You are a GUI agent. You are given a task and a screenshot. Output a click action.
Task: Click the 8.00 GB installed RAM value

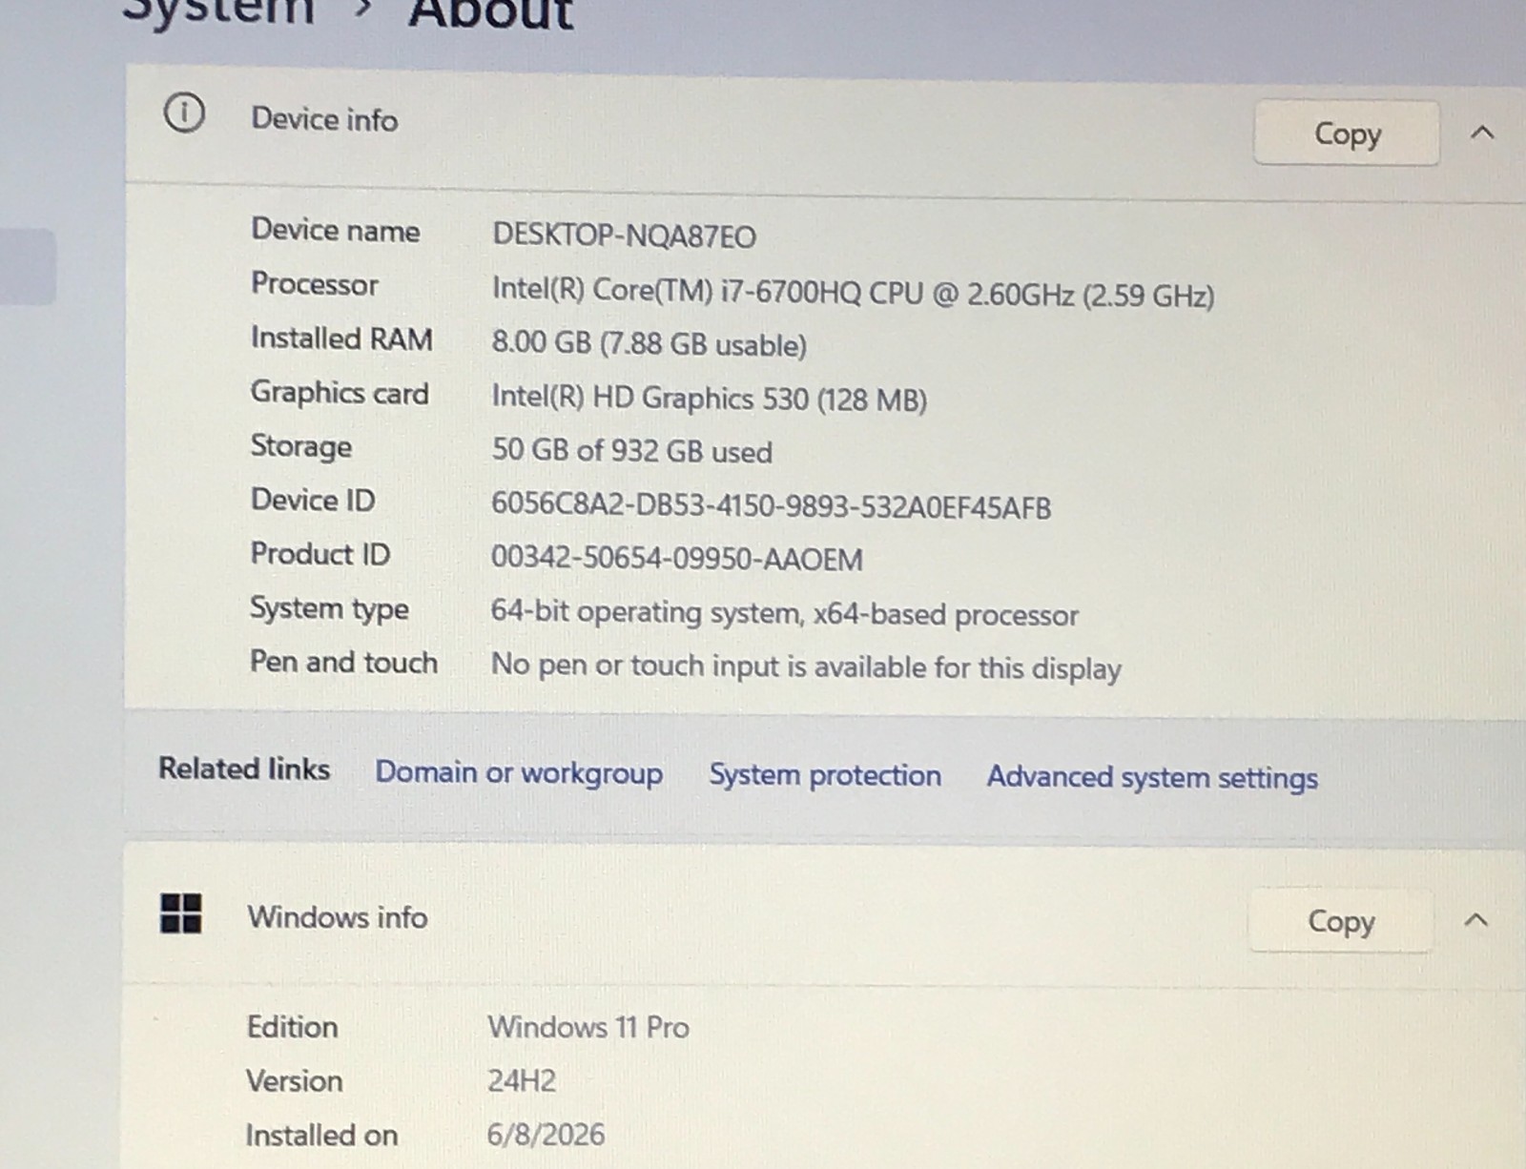coord(650,343)
